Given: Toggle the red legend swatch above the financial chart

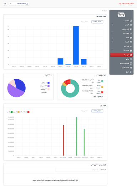Looking at the screenshot, I should 29,112.
